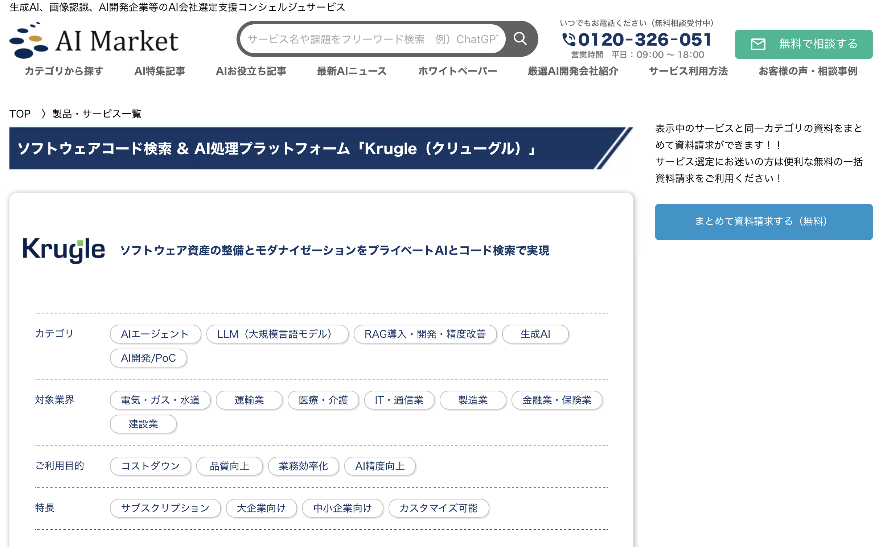Click いつでもお電話ください text

pos(637,23)
